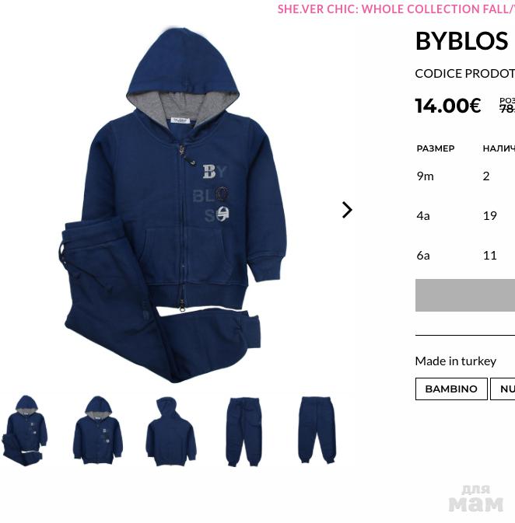
Task: Select the pants back view thumbnail
Action: 317,431
